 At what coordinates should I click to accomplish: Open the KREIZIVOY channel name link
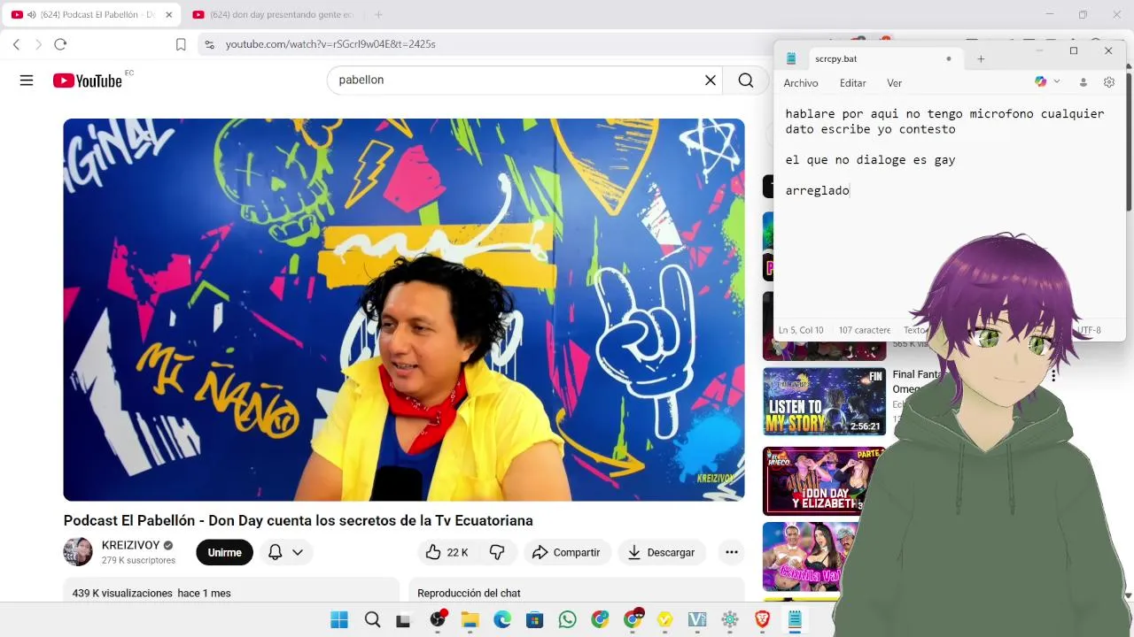point(130,545)
